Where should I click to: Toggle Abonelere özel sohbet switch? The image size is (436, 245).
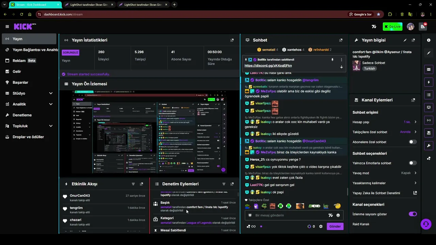pos(412,142)
